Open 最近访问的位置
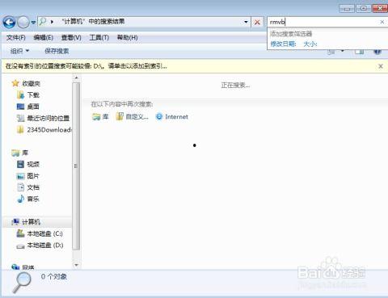Image resolution: width=388 pixels, height=298 pixels. tap(43, 118)
